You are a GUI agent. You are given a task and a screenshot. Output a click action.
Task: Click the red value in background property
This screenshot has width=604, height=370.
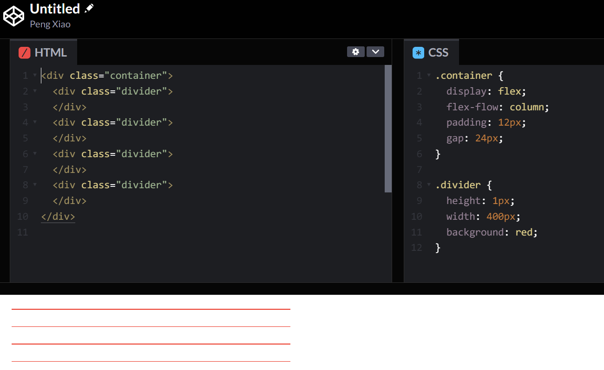pyautogui.click(x=524, y=232)
